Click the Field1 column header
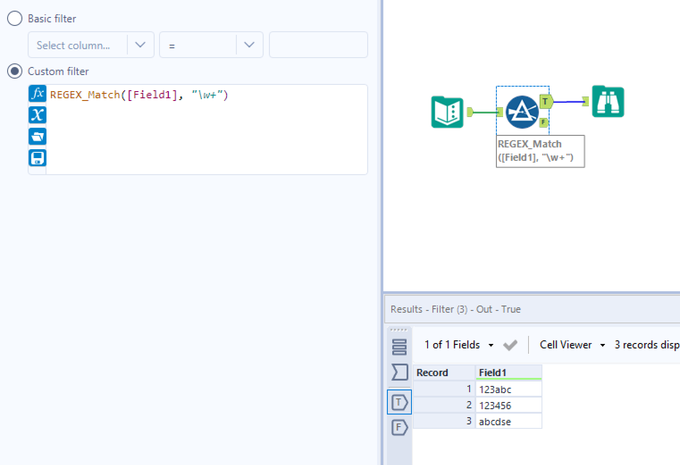Image resolution: width=680 pixels, height=465 pixels. pyautogui.click(x=508, y=373)
